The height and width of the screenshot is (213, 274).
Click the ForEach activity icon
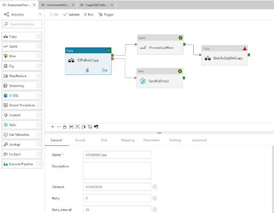[5, 154]
